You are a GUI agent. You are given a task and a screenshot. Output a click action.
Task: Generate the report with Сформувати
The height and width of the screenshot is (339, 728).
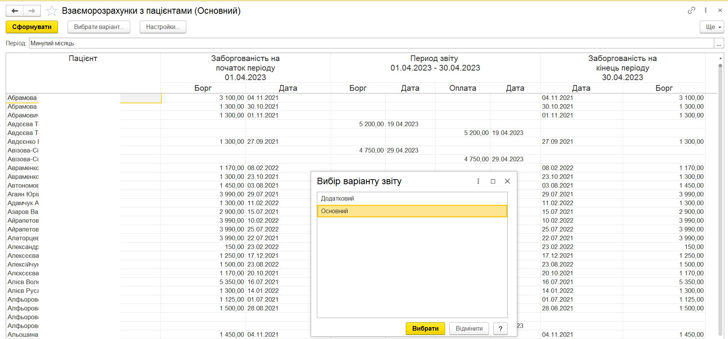point(32,27)
